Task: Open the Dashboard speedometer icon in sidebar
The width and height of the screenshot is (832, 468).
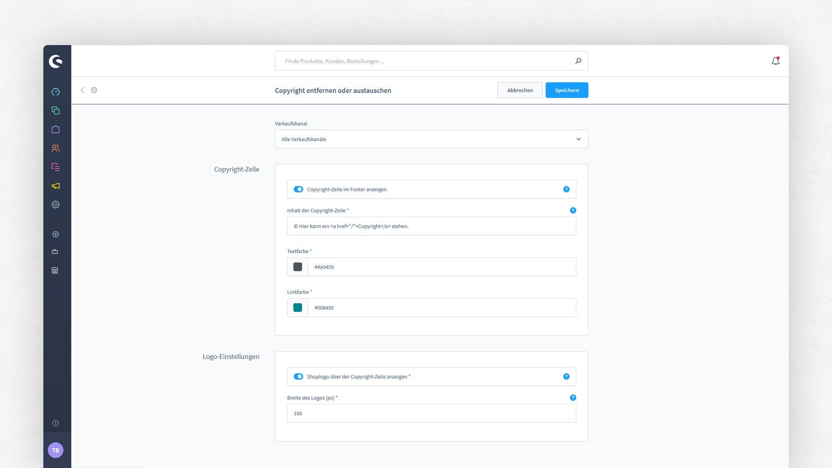Action: coord(55,92)
